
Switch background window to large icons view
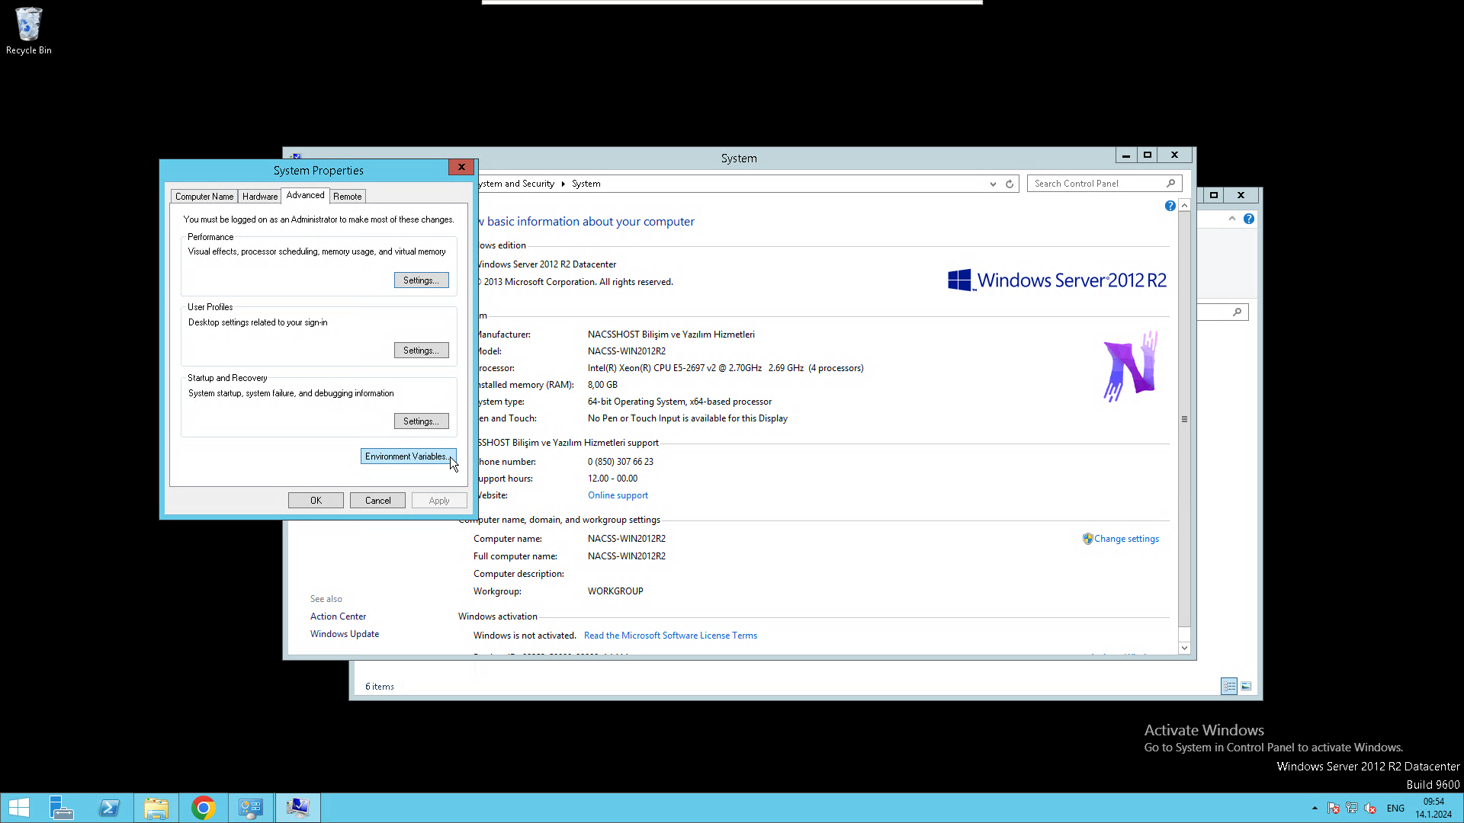pos(1246,687)
